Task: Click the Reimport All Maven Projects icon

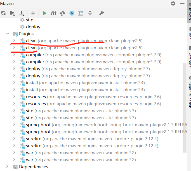Action: pyautogui.click(x=3, y=13)
